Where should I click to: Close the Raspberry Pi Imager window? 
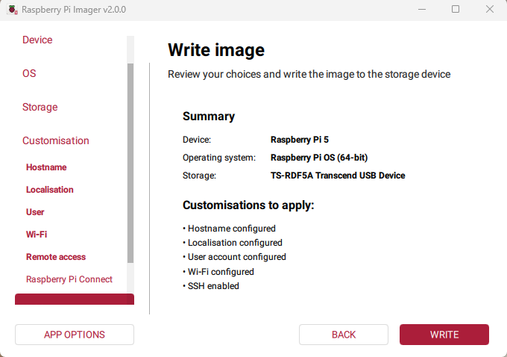pos(489,10)
